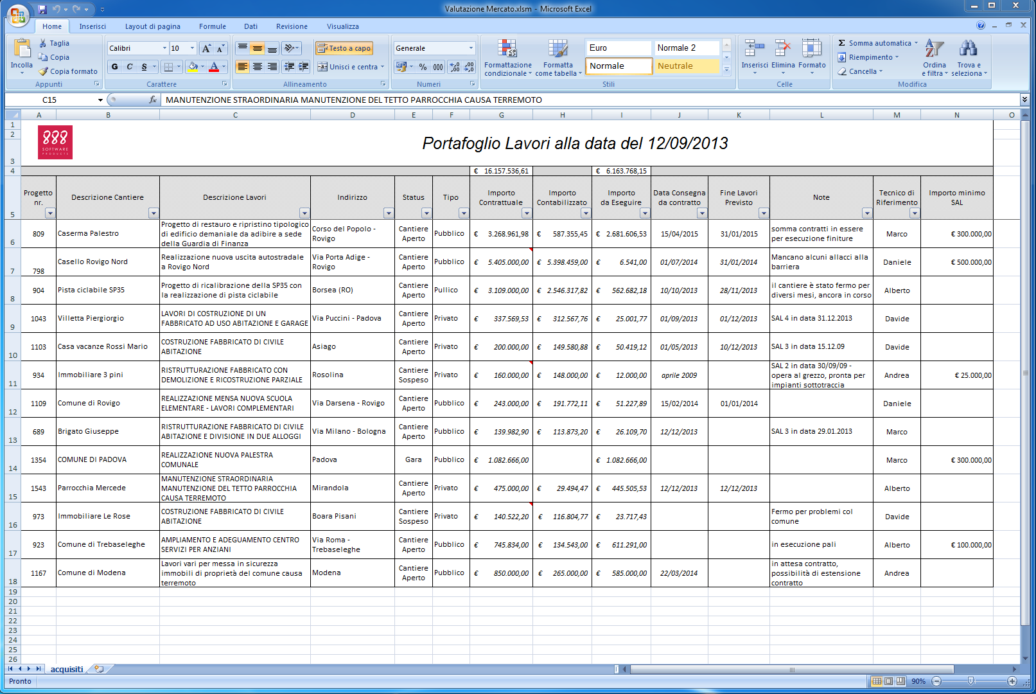Select the Euro cell style

pos(619,48)
